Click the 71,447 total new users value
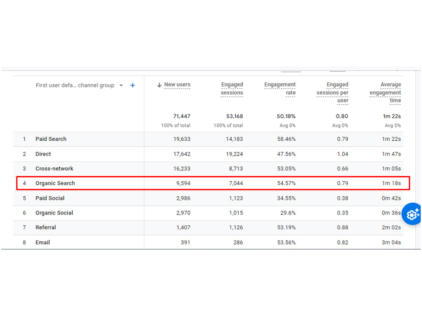 181,116
